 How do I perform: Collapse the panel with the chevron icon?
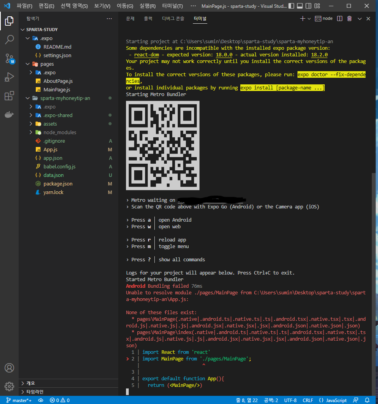pyautogui.click(x=360, y=19)
